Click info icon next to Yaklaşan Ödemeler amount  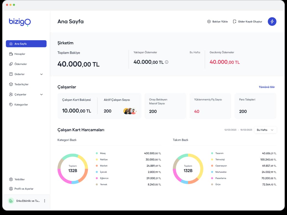tap(166, 62)
